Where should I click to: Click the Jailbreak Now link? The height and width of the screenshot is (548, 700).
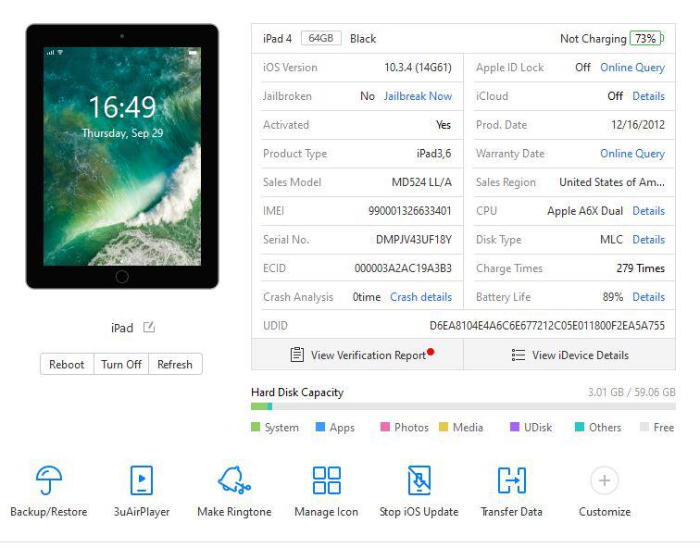[x=418, y=96]
